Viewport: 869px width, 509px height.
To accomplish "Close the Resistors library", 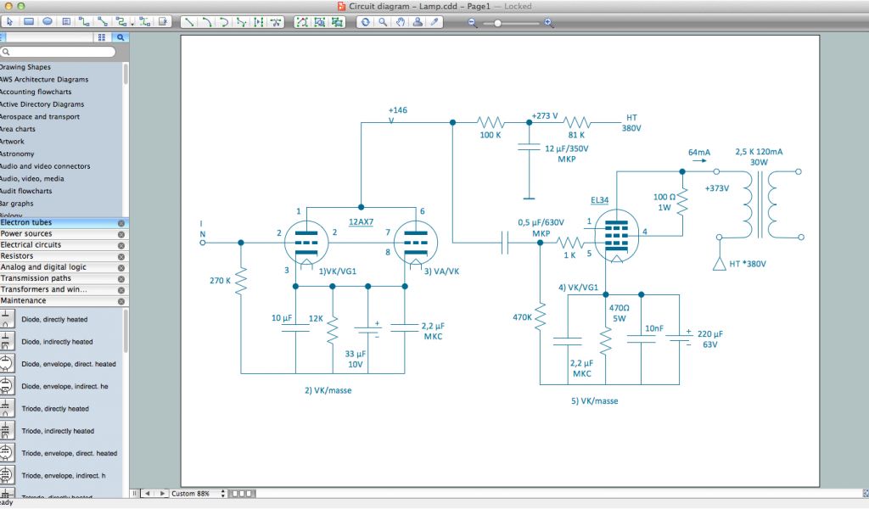I will click(x=121, y=256).
